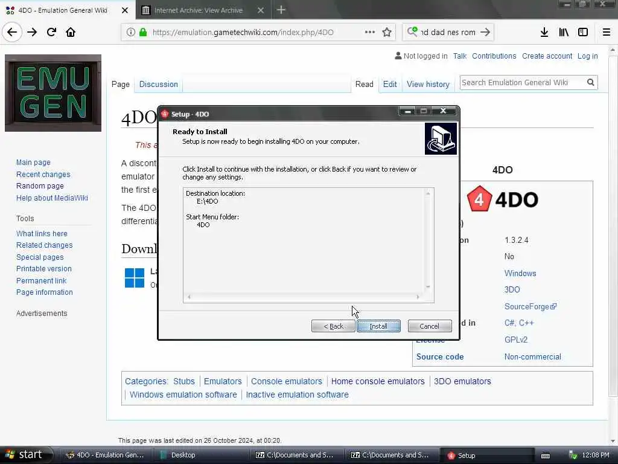Open the Contributions link
Viewport: 618px width, 464px height.
point(494,56)
